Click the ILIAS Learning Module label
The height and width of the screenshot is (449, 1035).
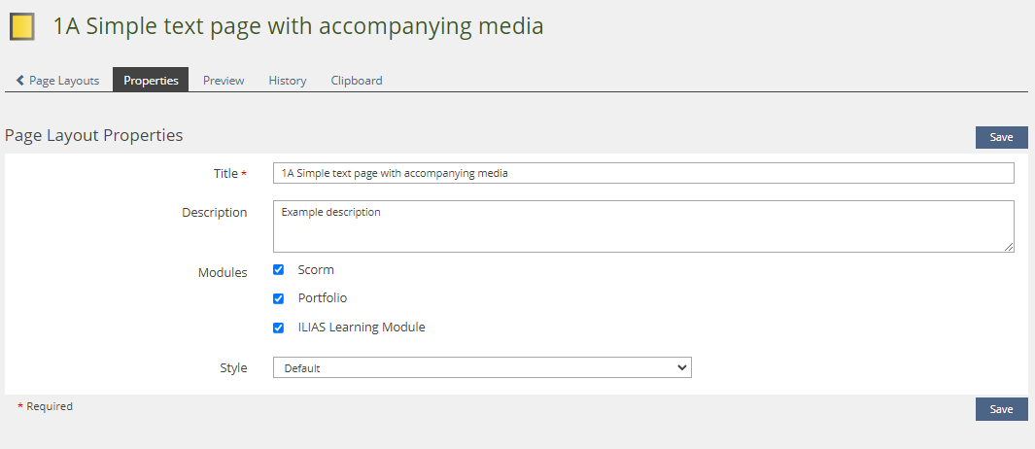[x=362, y=328]
